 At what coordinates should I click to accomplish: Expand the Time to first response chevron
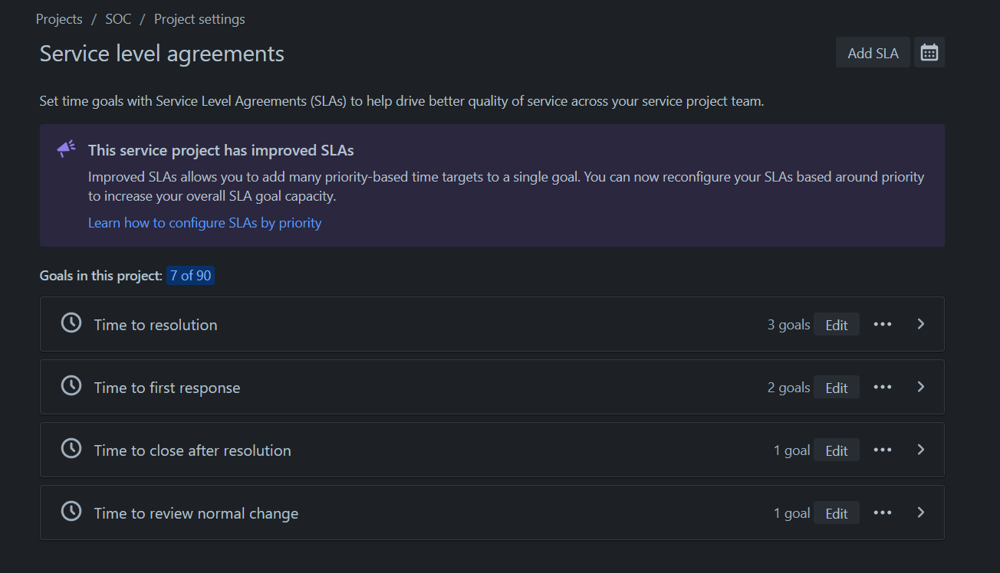pyautogui.click(x=921, y=387)
